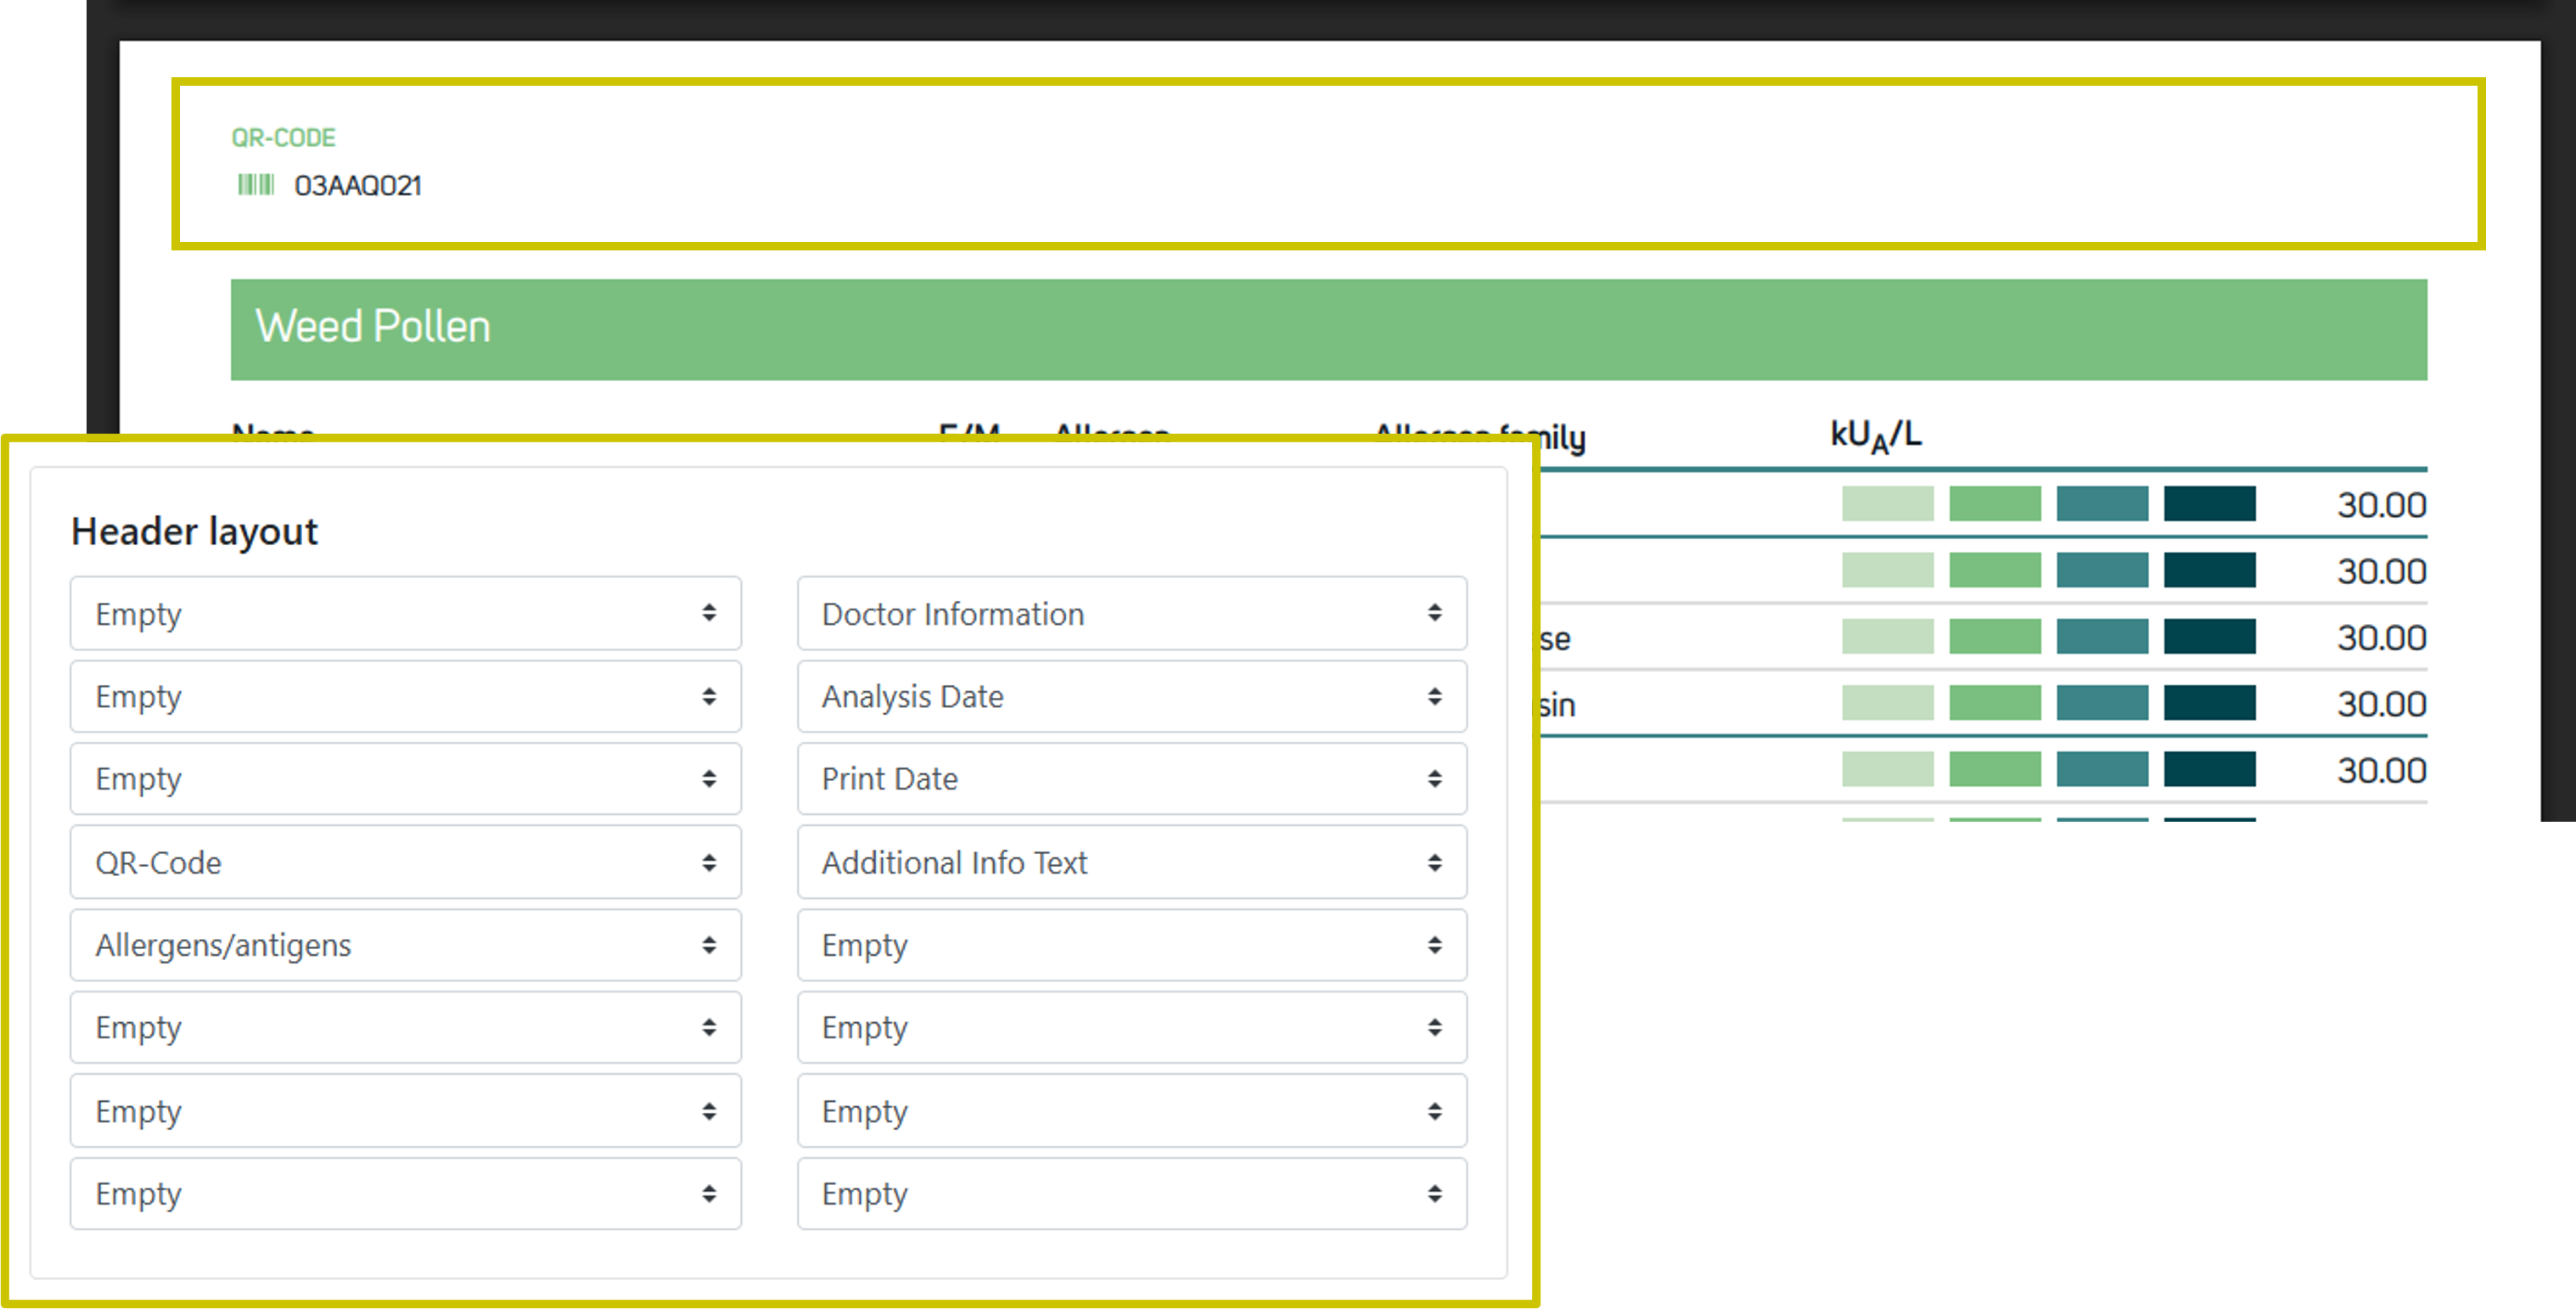
Task: Open the Analysis Date dropdown
Action: click(1131, 696)
